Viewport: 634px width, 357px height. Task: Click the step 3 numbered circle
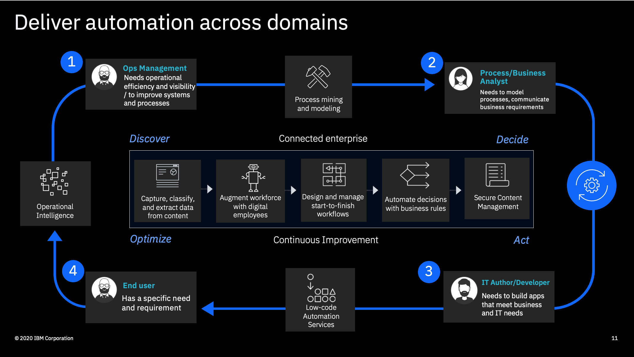[429, 272]
